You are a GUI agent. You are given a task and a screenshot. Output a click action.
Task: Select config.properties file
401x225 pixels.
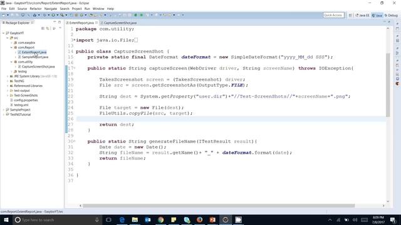[24, 100]
